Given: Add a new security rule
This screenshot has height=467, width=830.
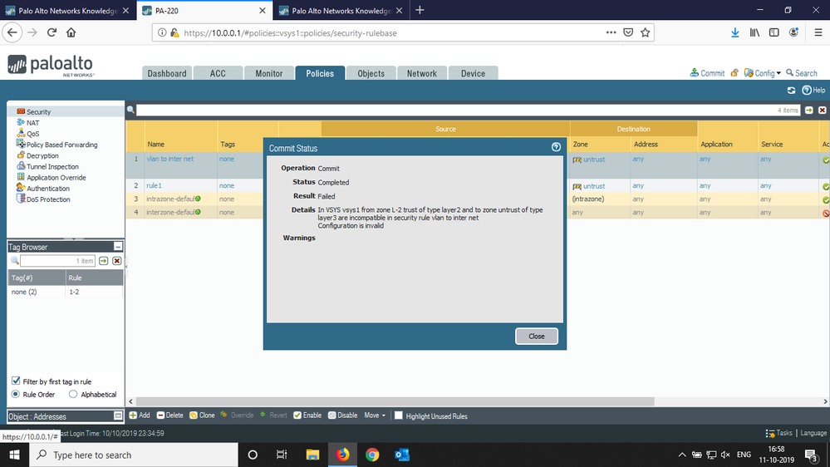Looking at the screenshot, I should 140,415.
